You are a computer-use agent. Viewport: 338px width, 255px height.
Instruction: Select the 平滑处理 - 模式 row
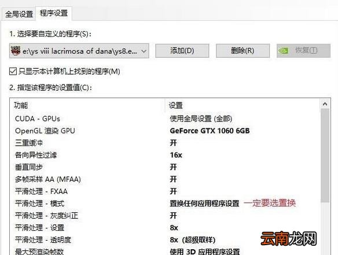(x=165, y=204)
